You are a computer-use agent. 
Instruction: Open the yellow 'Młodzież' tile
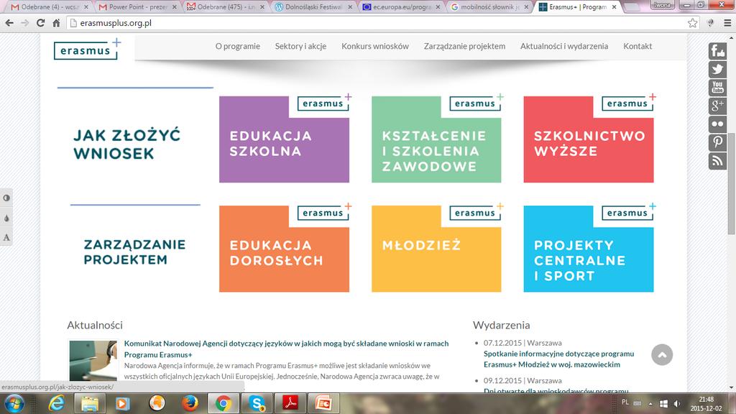click(436, 249)
